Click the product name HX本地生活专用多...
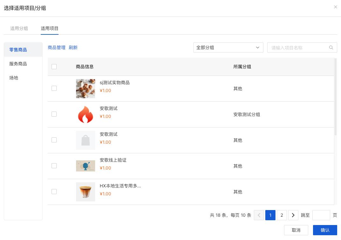341x240 pixels. [x=120, y=186]
